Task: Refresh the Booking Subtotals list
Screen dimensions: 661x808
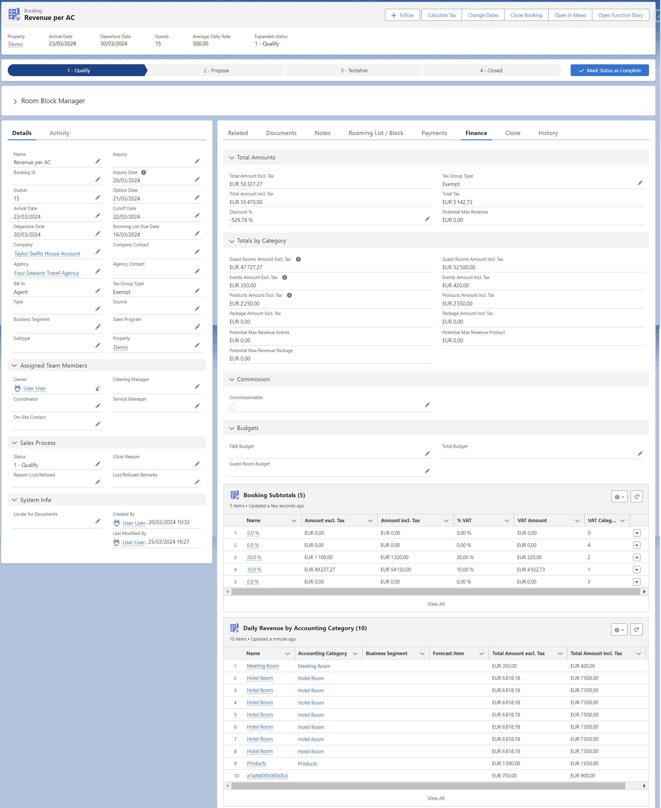Action: coord(637,497)
